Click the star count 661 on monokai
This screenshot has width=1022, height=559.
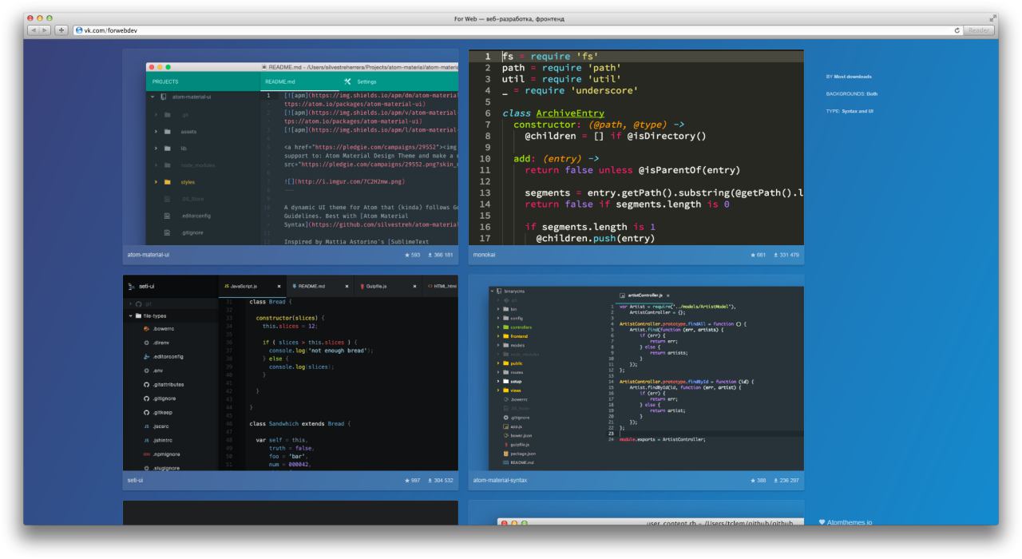[759, 255]
